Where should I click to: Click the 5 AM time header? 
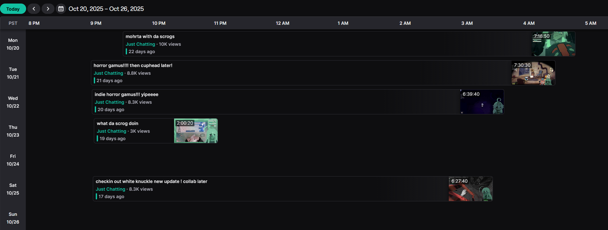tap(591, 23)
